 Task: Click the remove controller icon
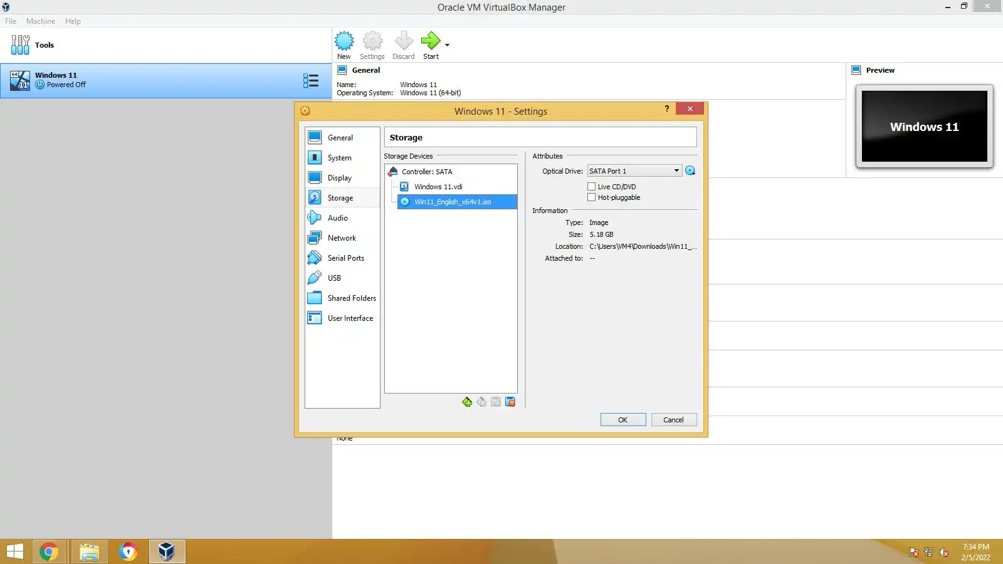pos(481,402)
